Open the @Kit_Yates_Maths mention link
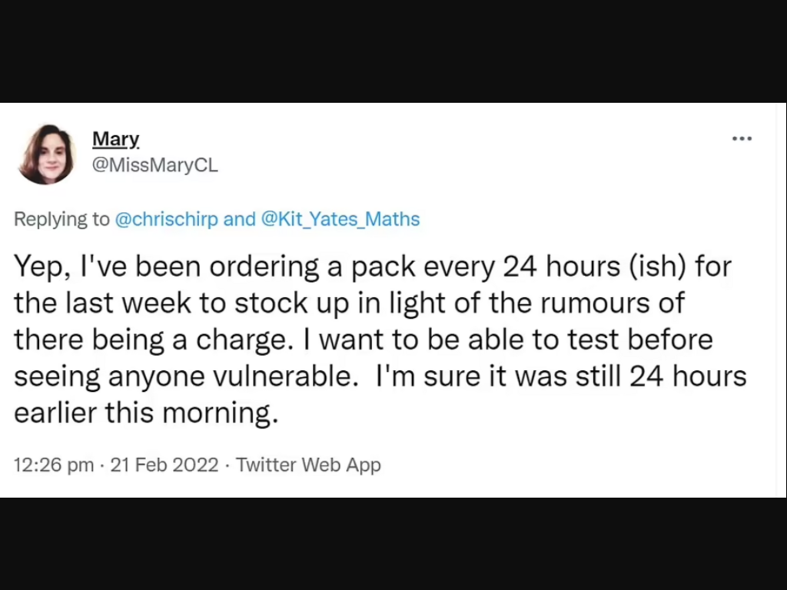Image resolution: width=787 pixels, height=590 pixels. (340, 219)
